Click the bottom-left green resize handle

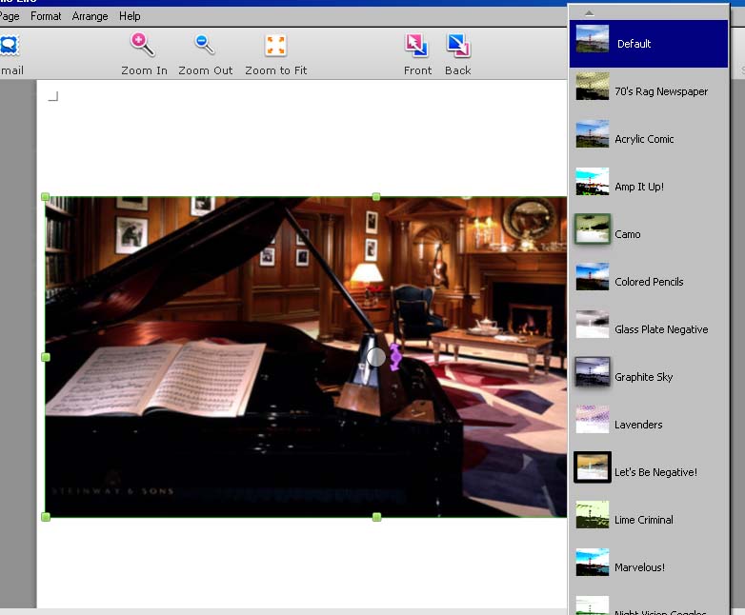click(46, 517)
